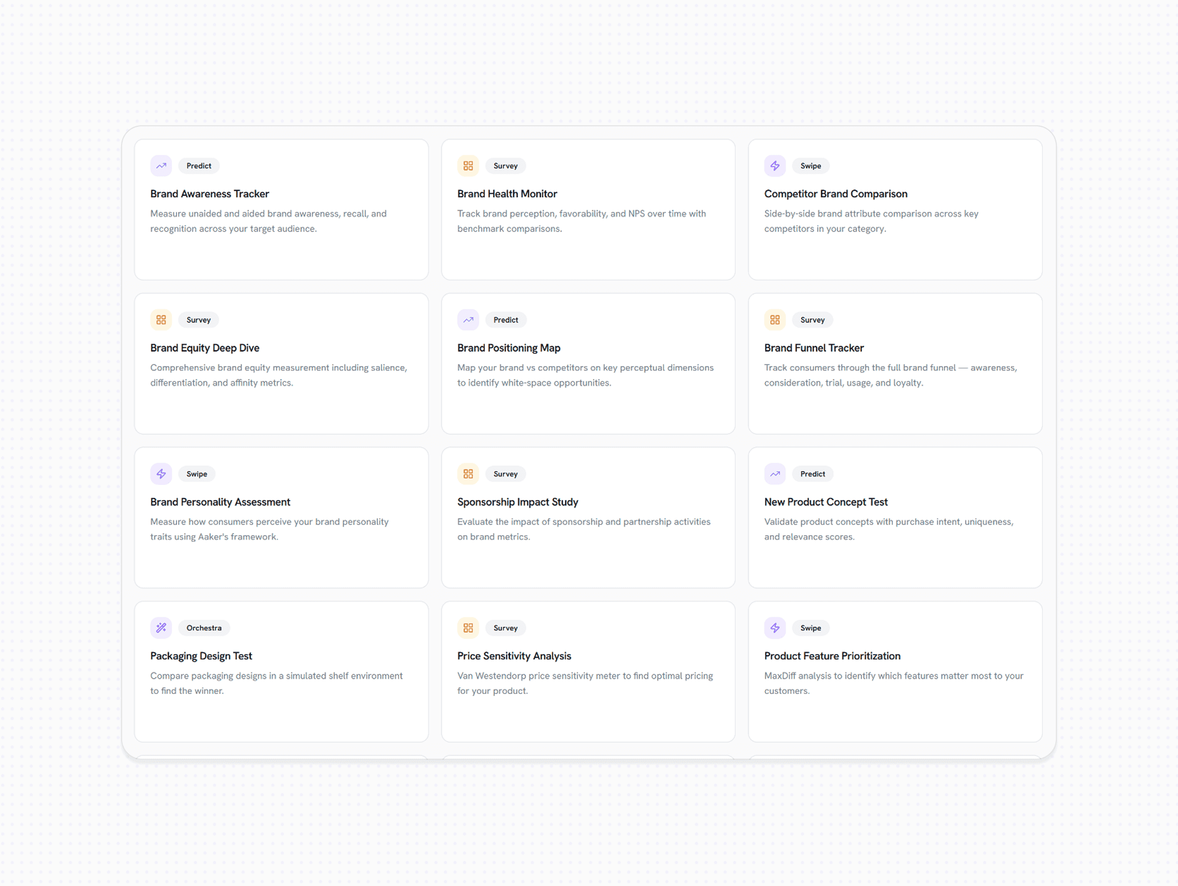1178x886 pixels.
Task: Click lightning icon on Brand Personality Assessment card
Action: tap(161, 474)
